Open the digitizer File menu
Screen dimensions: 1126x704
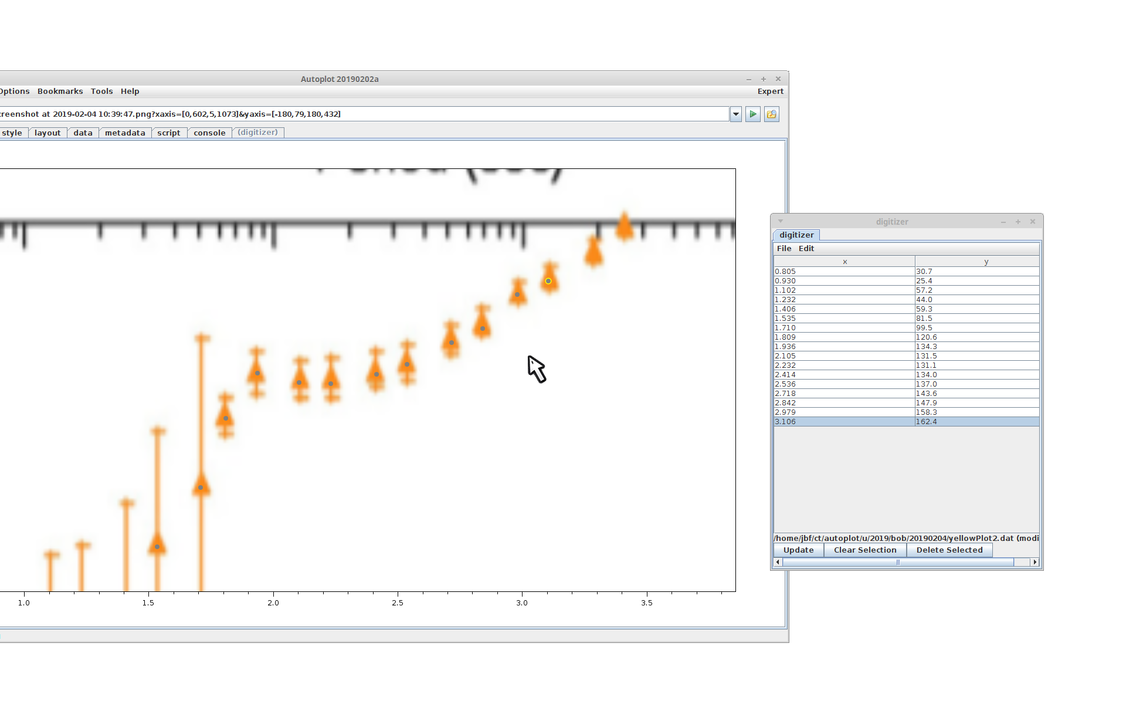click(x=784, y=249)
